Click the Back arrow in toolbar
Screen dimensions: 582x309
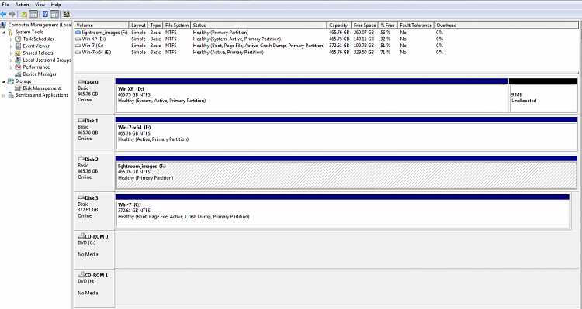coord(3,14)
